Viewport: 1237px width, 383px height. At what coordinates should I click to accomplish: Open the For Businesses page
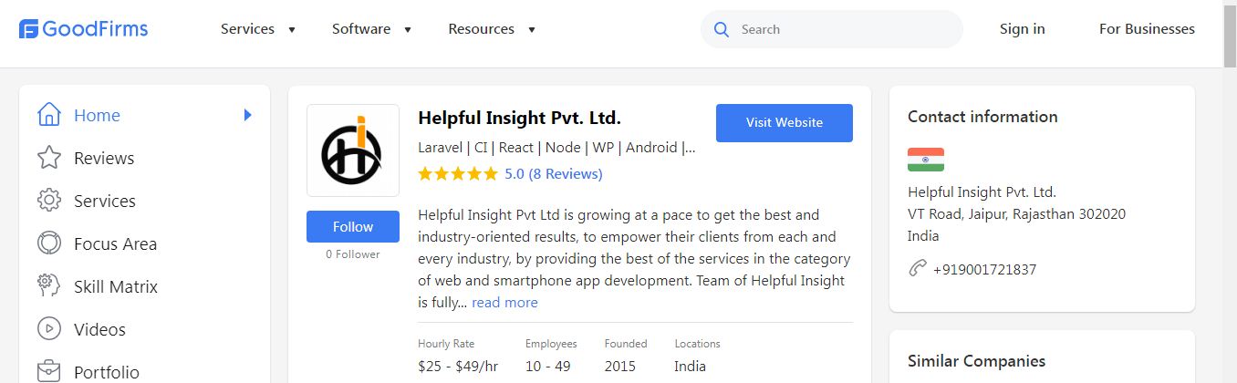pyautogui.click(x=1147, y=29)
